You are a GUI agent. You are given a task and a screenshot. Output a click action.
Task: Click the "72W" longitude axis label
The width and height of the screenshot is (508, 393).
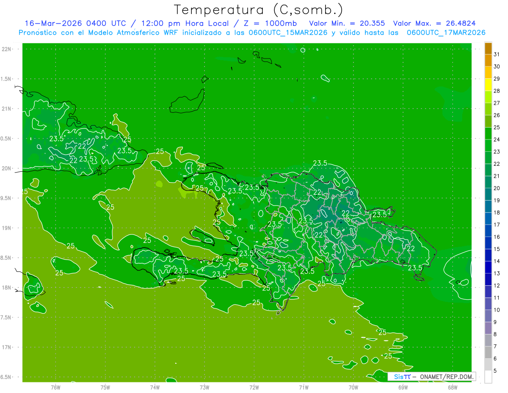254,387
